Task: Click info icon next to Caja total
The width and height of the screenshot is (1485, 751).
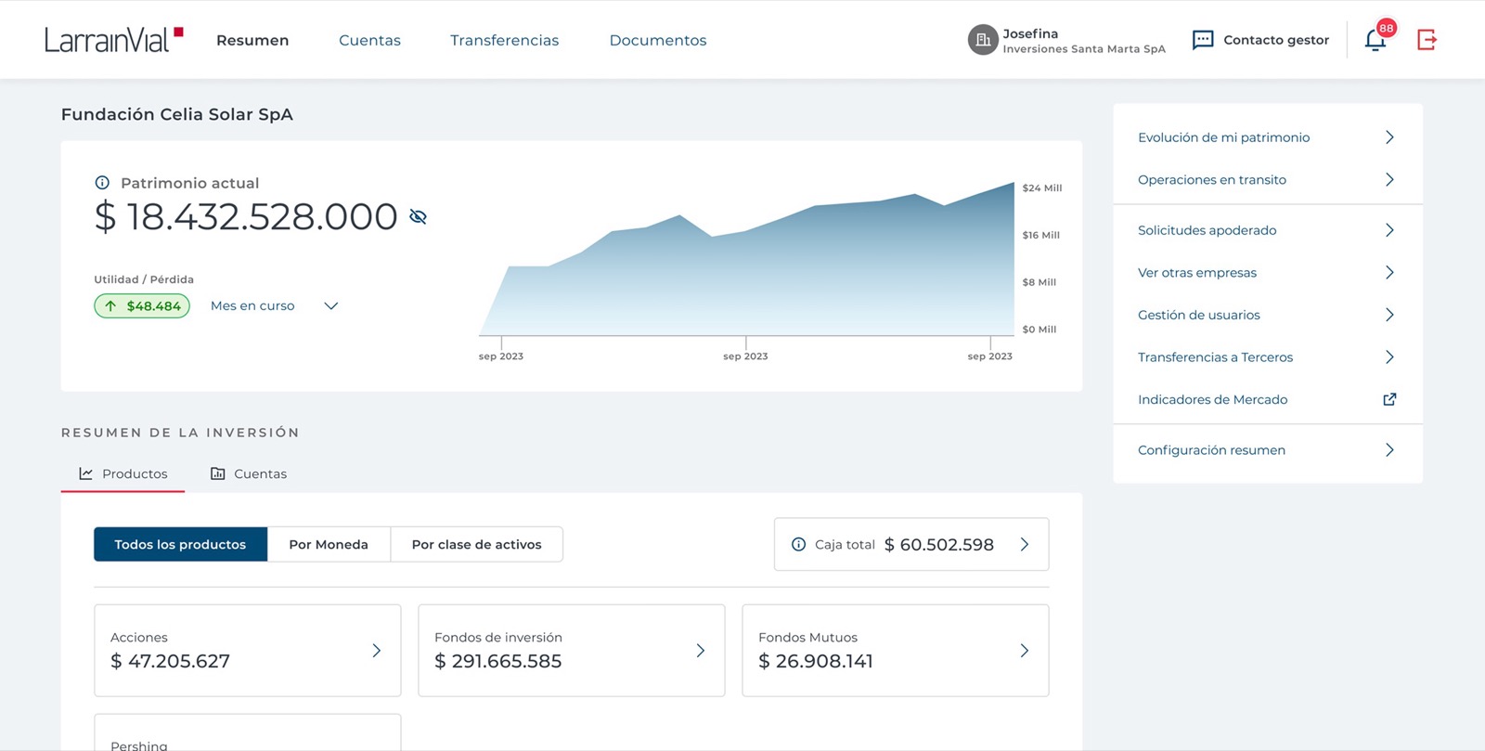Action: (x=798, y=544)
